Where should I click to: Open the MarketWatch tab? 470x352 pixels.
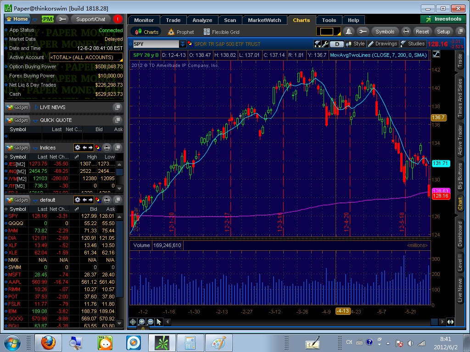[265, 20]
